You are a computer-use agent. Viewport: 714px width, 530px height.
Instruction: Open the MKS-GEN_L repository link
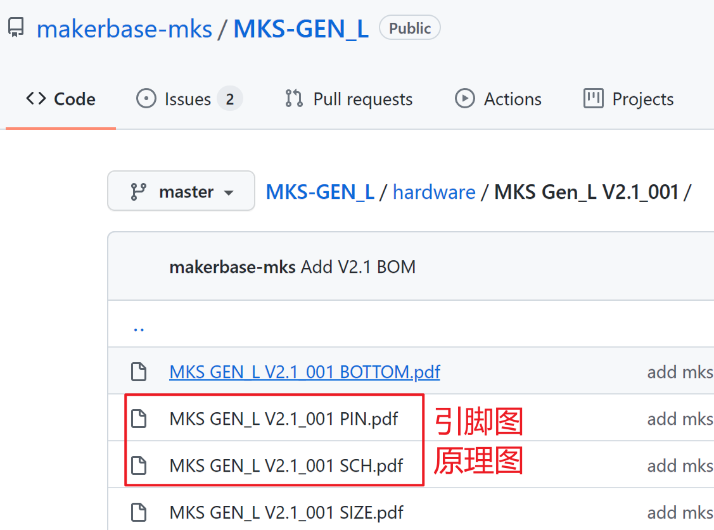(x=301, y=28)
